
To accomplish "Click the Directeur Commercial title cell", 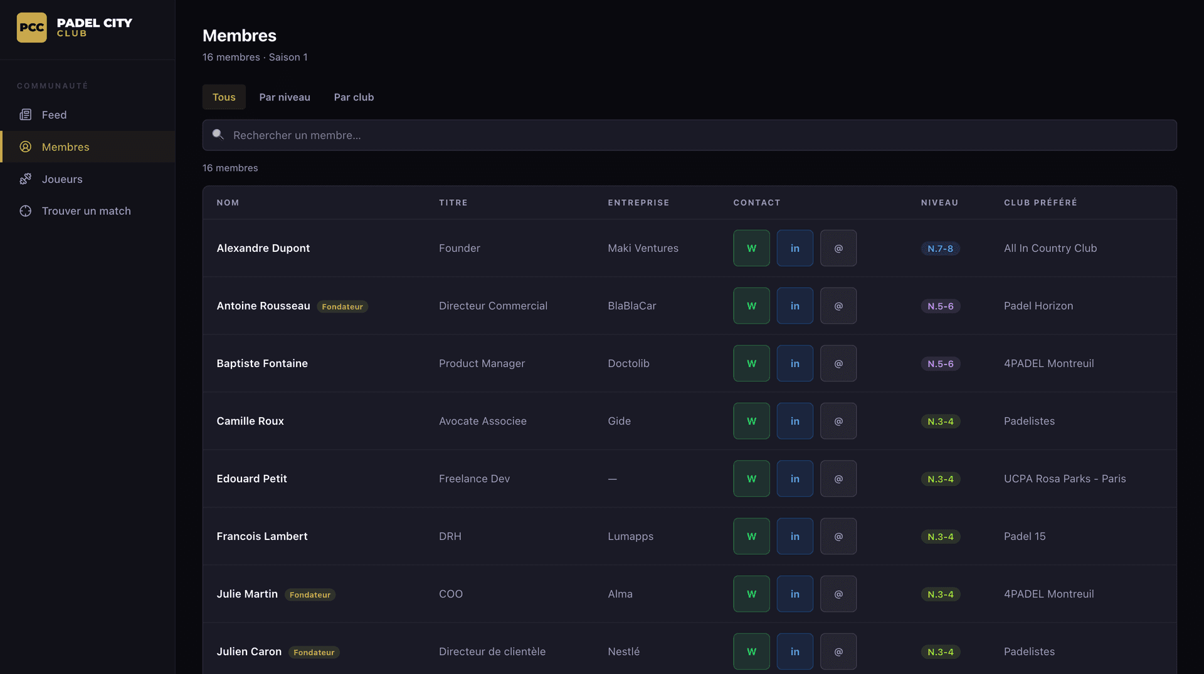I will tap(493, 306).
